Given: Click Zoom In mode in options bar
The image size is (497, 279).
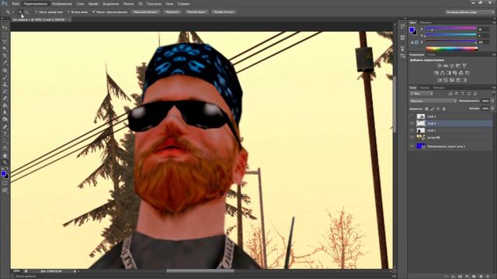Looking at the screenshot, I should [x=20, y=12].
